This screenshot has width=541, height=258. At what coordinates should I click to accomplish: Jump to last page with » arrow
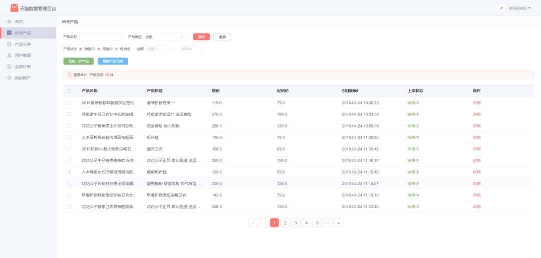[339, 223]
